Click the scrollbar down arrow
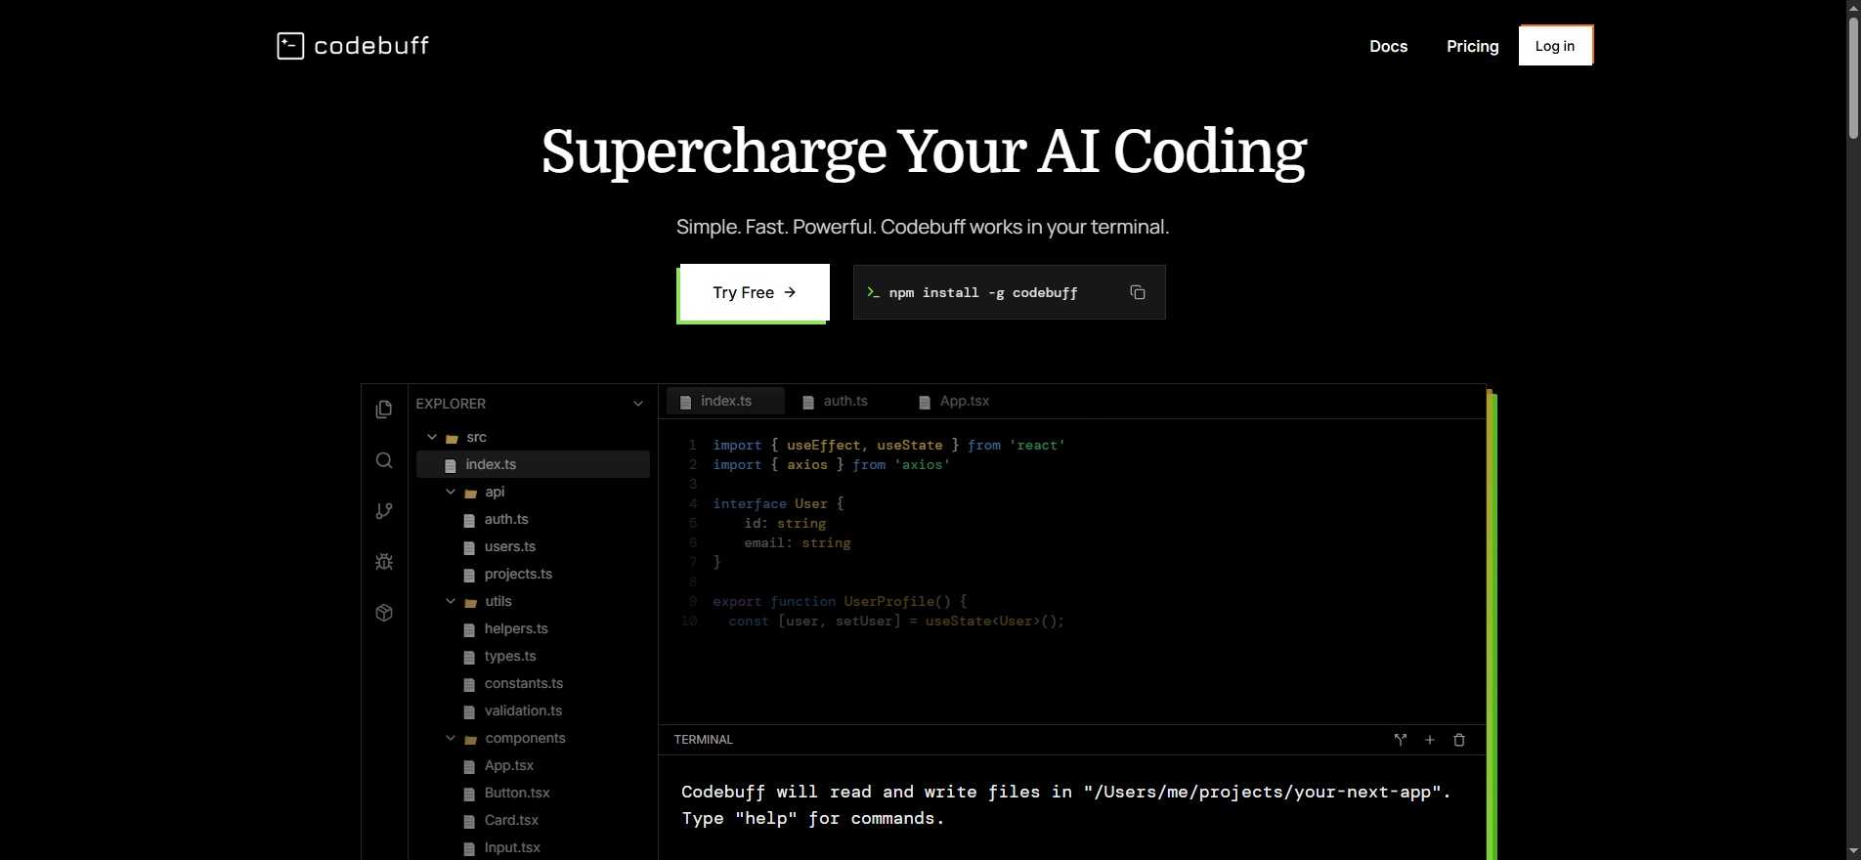Viewport: 1861px width, 860px height. point(1852,851)
